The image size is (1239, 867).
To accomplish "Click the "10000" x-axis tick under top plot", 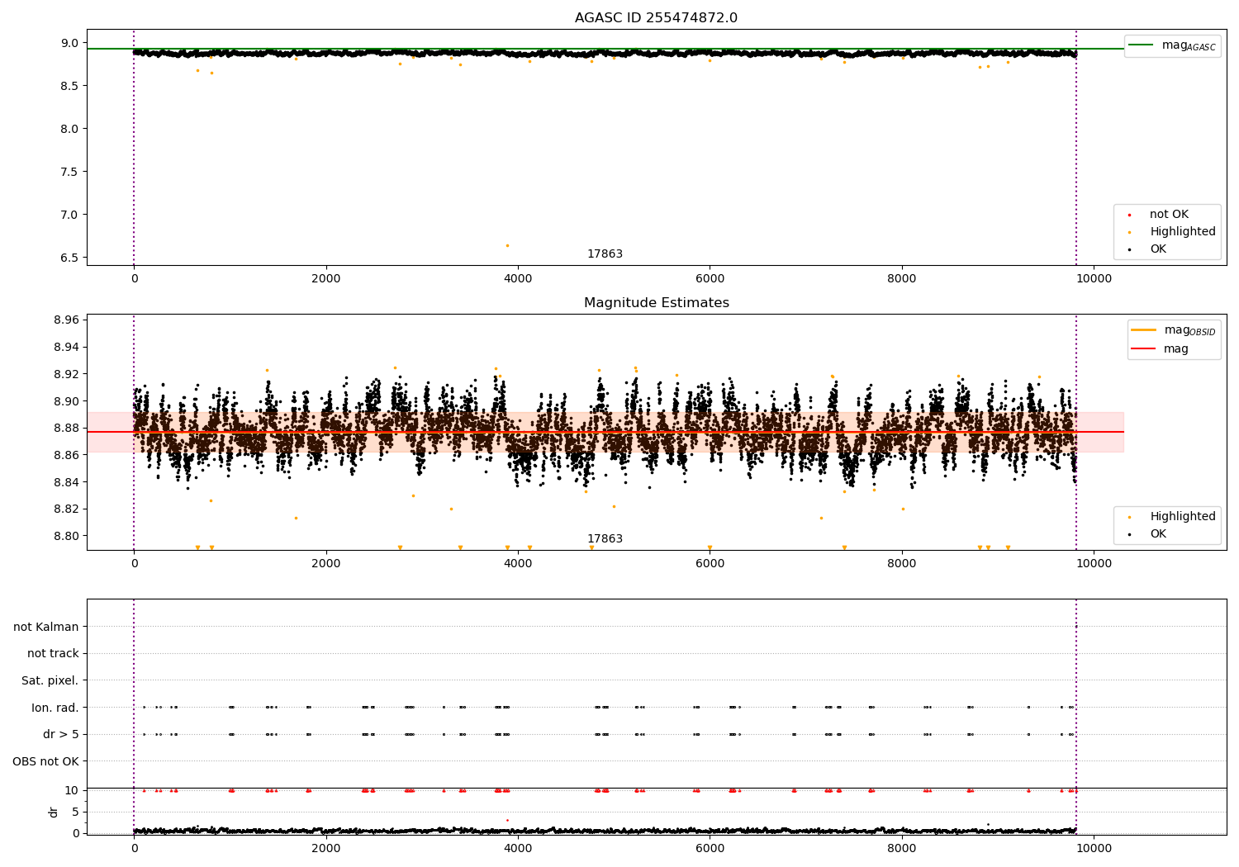I will pos(1094,279).
